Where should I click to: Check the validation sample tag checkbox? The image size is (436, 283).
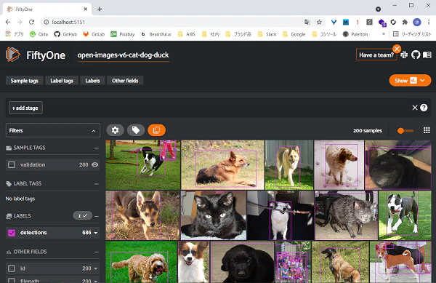click(12, 164)
